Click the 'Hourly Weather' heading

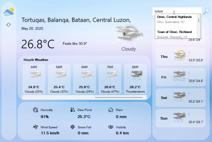tap(36, 60)
